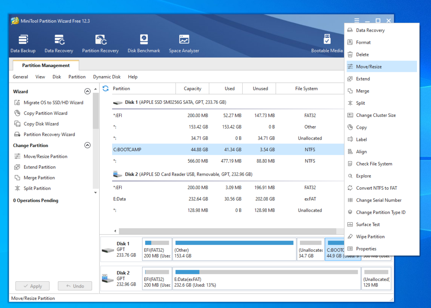Select Format in the context menu
This screenshot has width=431, height=308.
pyautogui.click(x=382, y=42)
